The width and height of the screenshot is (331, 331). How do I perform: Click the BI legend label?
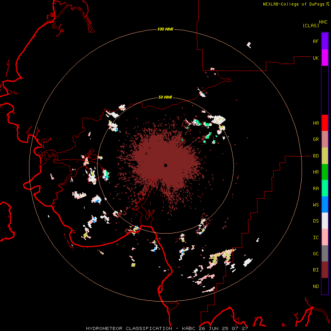click(x=316, y=270)
